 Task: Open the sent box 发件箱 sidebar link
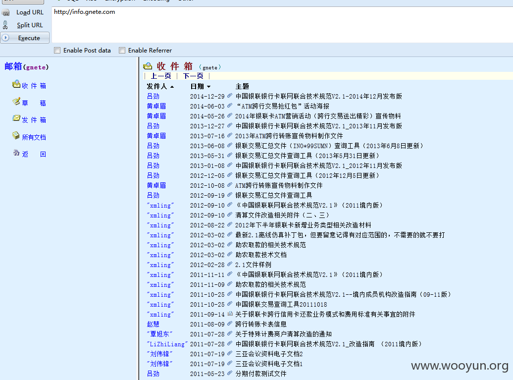pos(34,120)
